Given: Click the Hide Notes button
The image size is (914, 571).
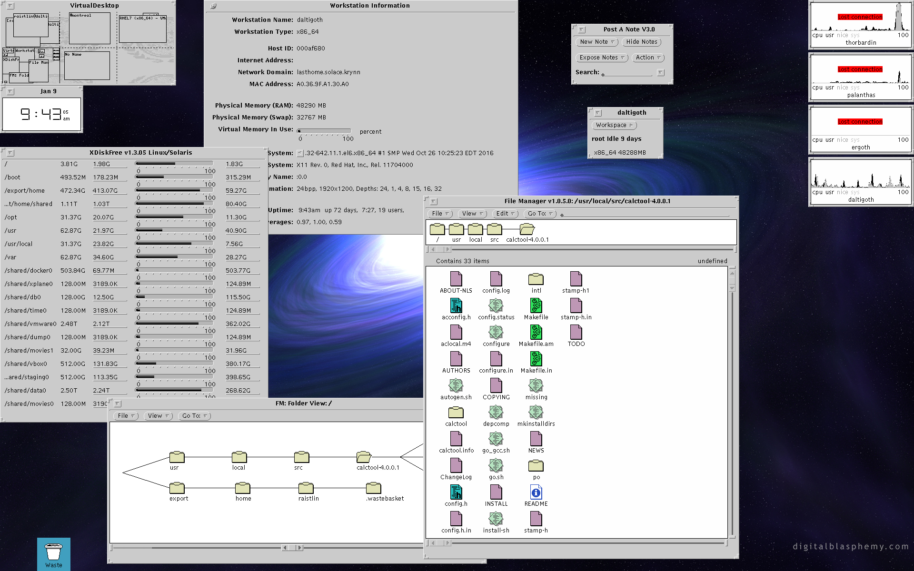Looking at the screenshot, I should 641,42.
